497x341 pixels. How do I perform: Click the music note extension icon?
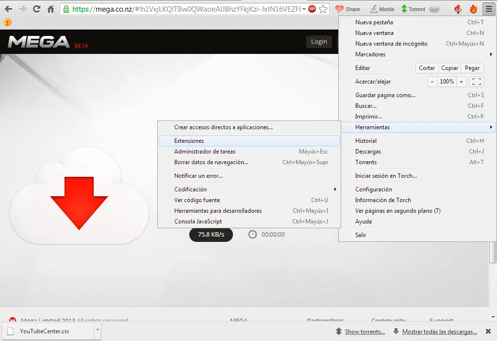[x=458, y=9]
